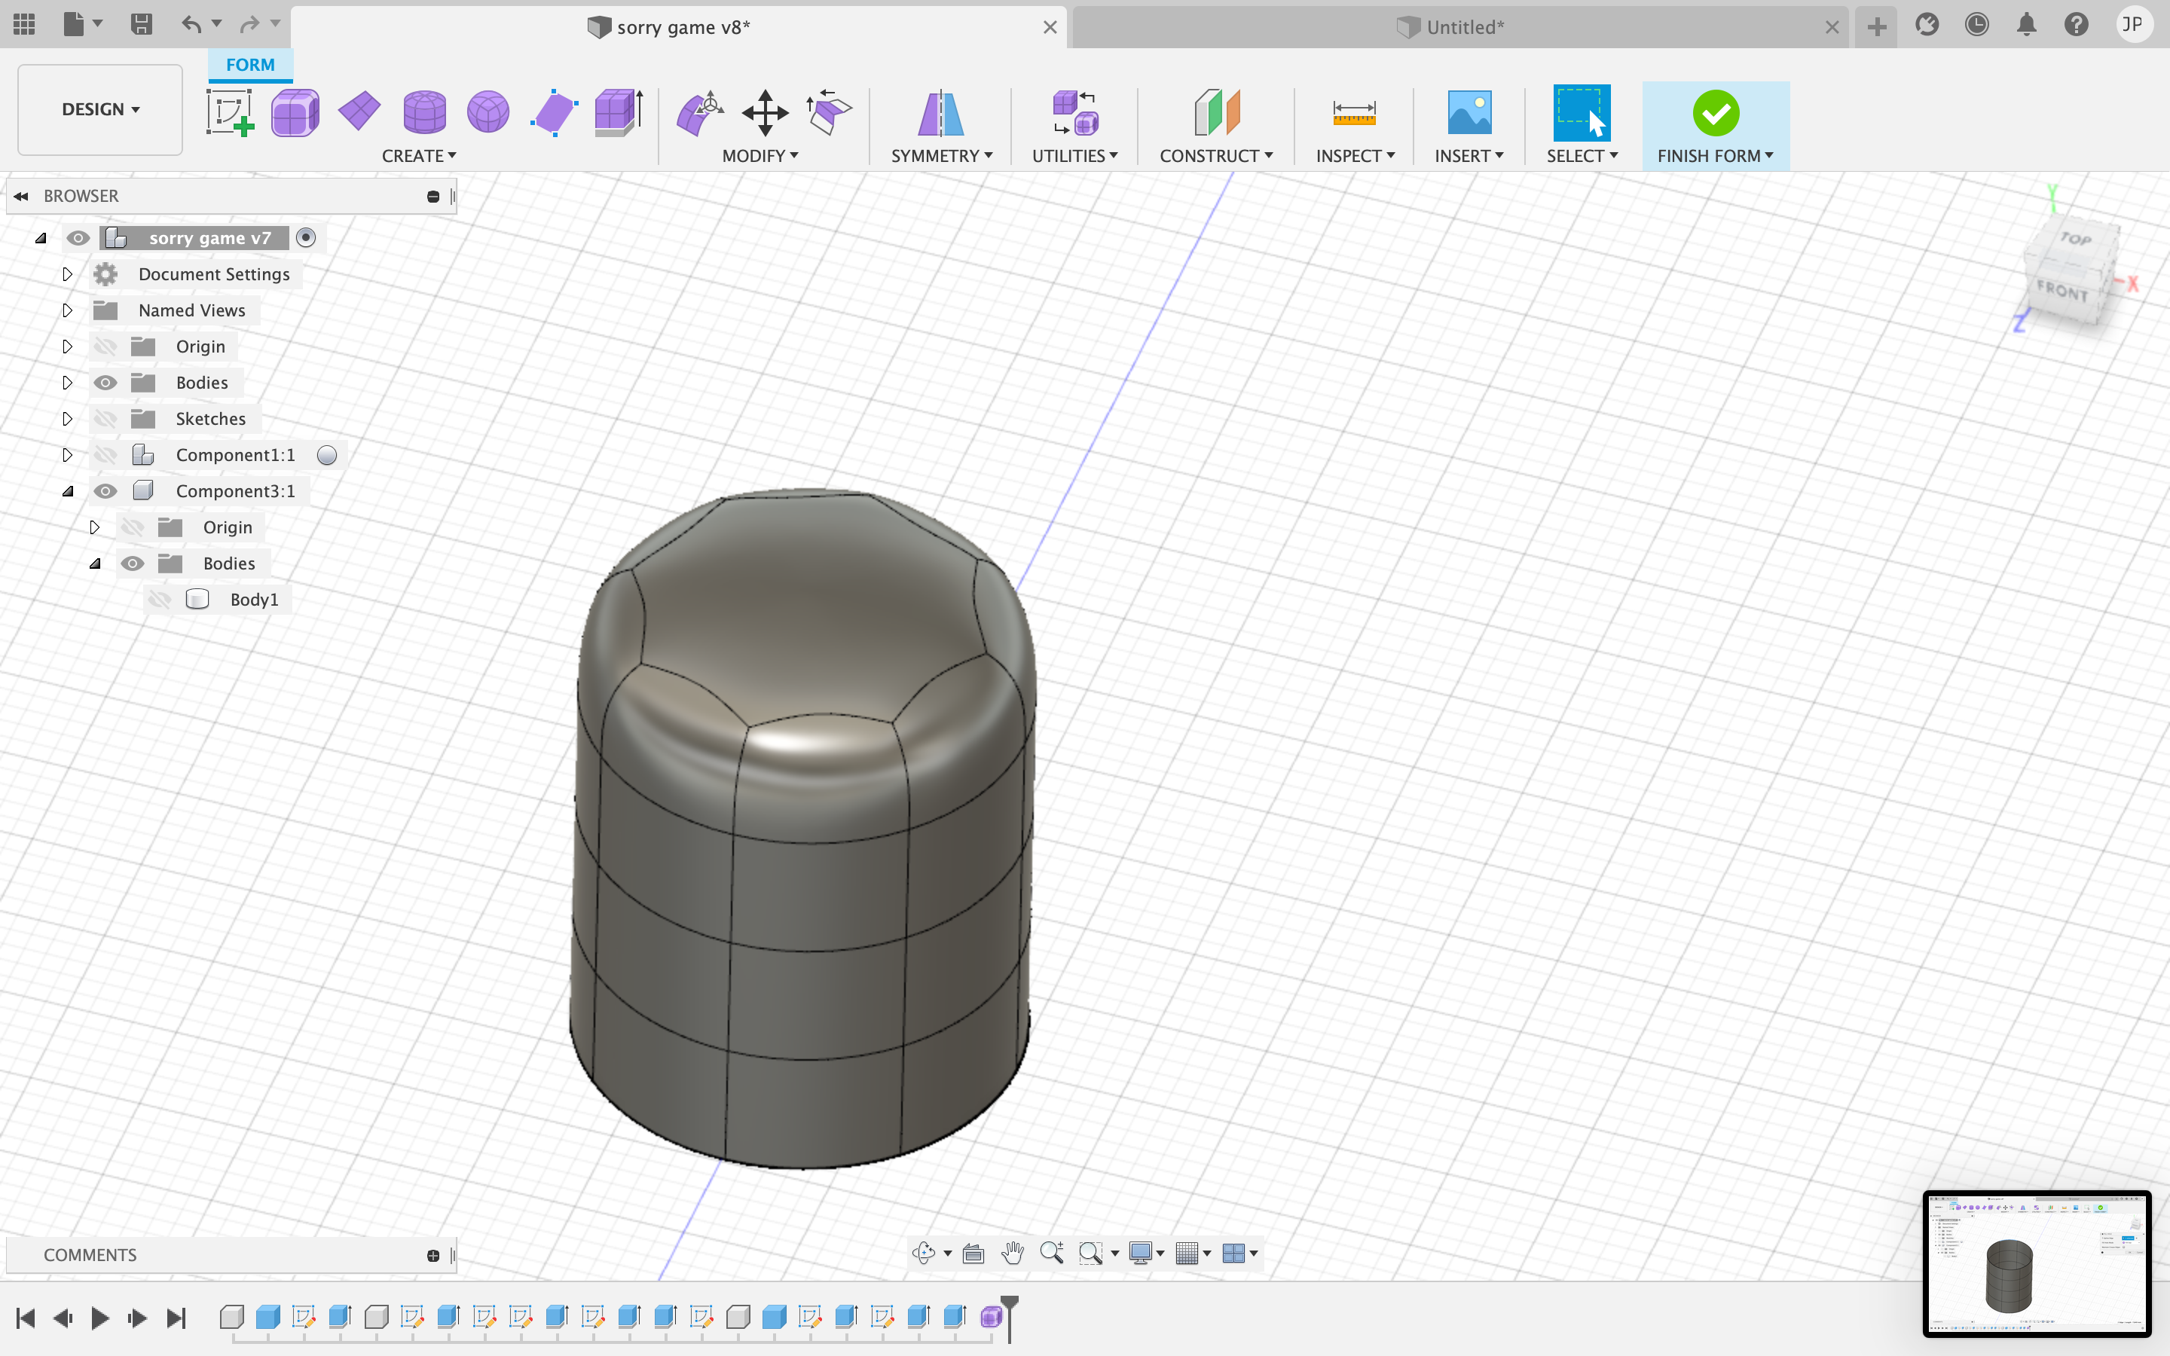Click the FORM ribbon tab

coord(250,65)
